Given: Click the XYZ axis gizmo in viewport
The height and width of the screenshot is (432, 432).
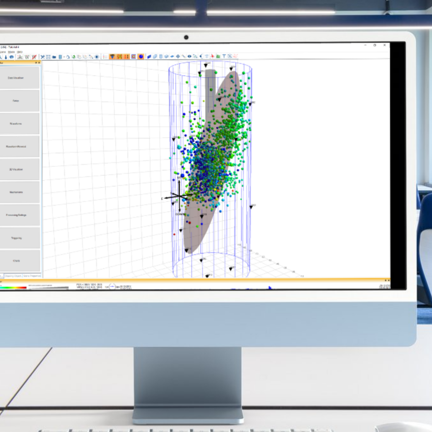Looking at the screenshot, I should click(x=179, y=196).
